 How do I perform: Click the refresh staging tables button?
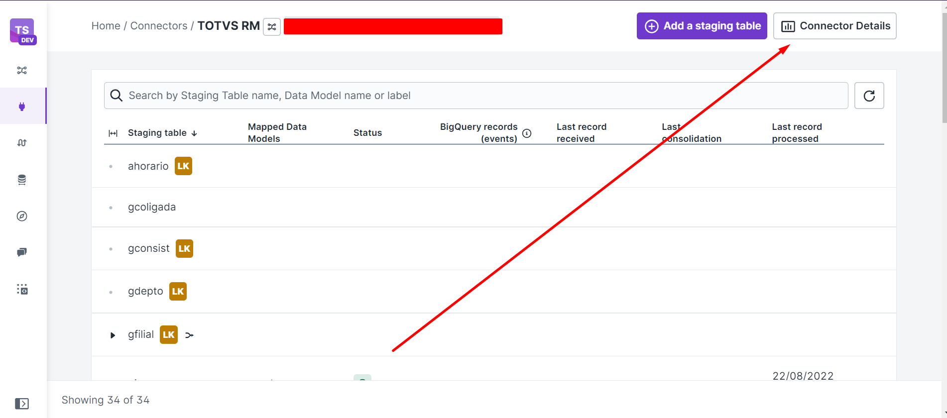click(869, 96)
